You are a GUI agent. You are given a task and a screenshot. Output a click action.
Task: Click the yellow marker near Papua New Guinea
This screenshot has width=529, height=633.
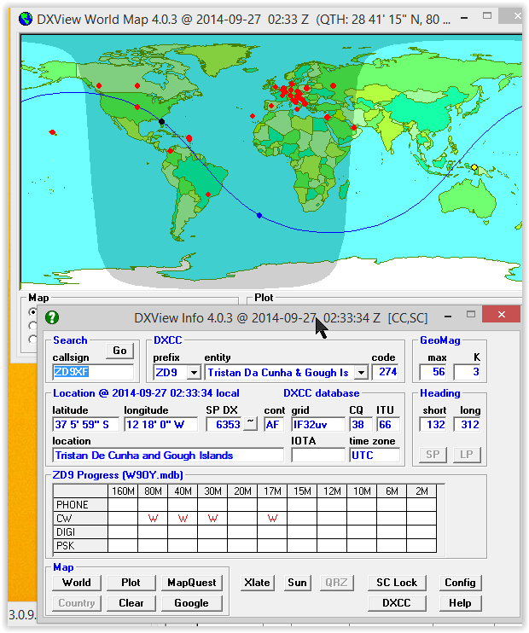[474, 167]
